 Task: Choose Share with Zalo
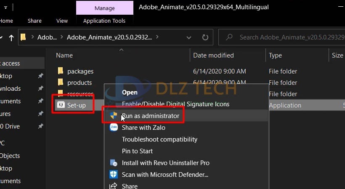pyautogui.click(x=143, y=128)
